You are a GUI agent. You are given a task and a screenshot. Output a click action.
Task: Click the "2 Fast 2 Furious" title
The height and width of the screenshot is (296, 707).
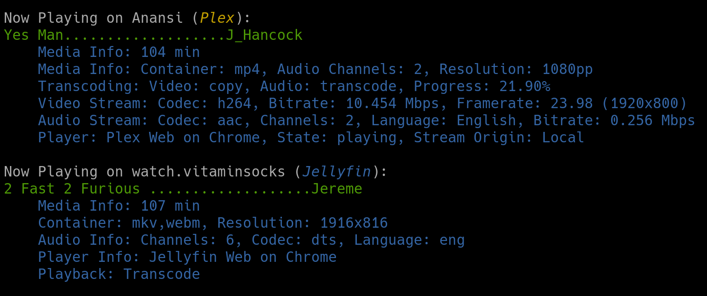click(72, 189)
